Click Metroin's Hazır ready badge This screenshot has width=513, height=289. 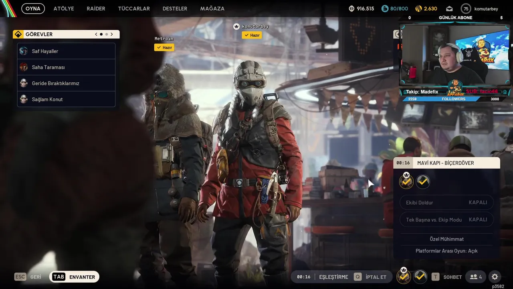(x=164, y=47)
